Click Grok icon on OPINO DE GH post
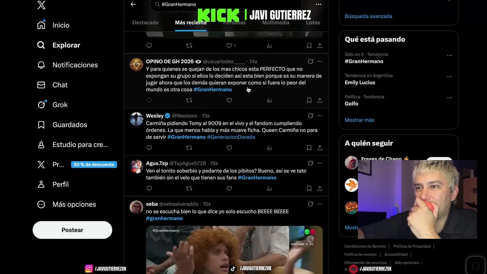The image size is (487, 274). coord(310,61)
